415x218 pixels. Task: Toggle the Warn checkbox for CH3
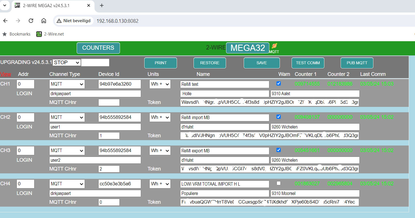click(x=279, y=150)
